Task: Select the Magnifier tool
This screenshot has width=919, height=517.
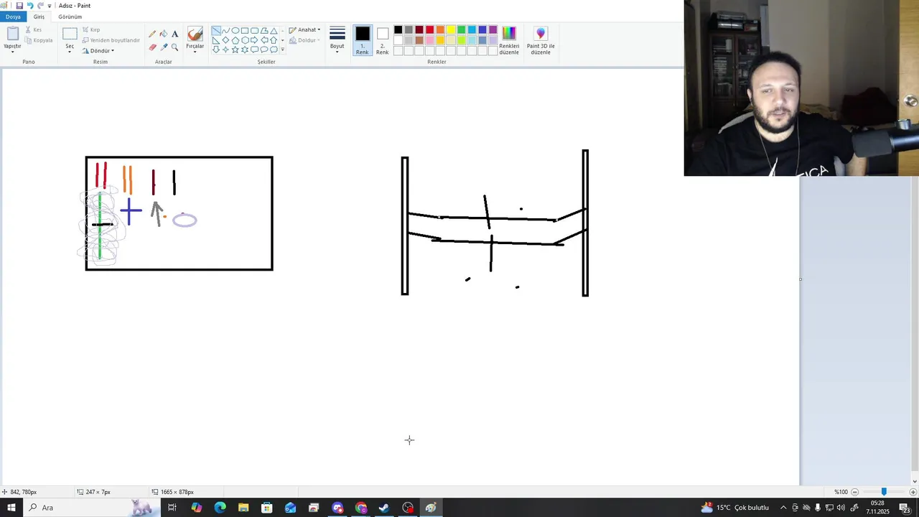Action: [174, 47]
